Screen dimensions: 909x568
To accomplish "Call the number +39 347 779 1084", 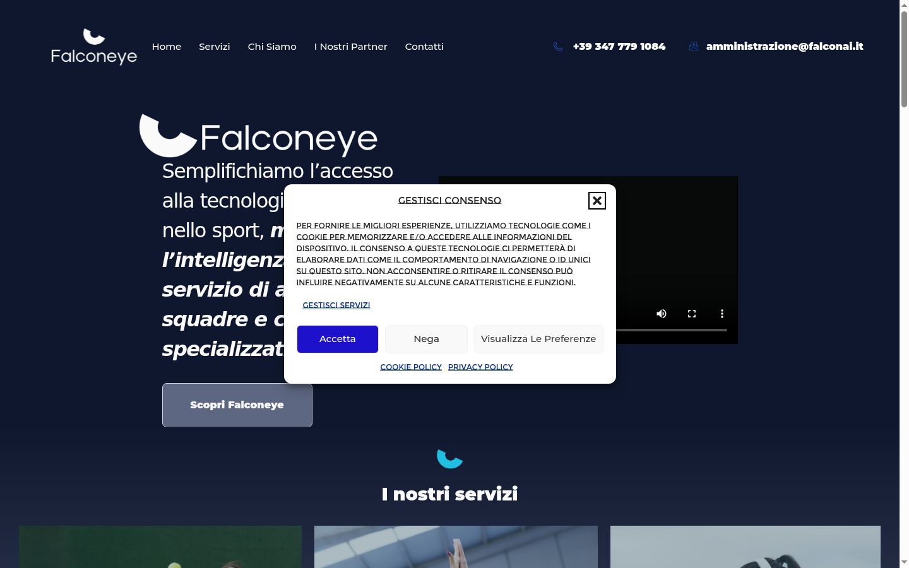I will click(619, 46).
